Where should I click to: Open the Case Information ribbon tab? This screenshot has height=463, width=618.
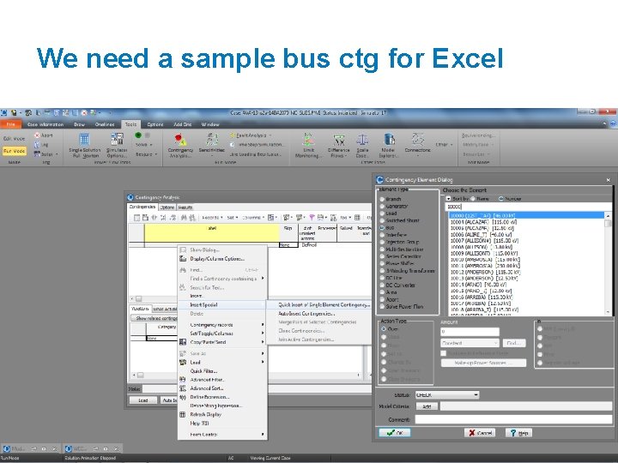[x=45, y=124]
